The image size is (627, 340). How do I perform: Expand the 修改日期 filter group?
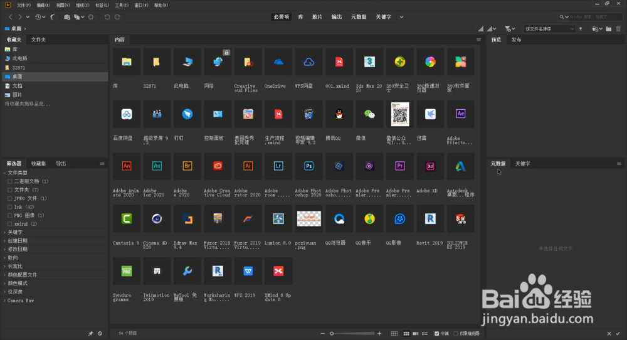5,249
